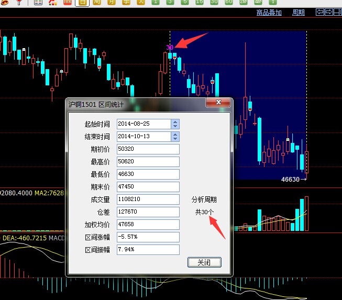Select the 15-minute period button
342x300 pixels.
pyautogui.click(x=200, y=3)
